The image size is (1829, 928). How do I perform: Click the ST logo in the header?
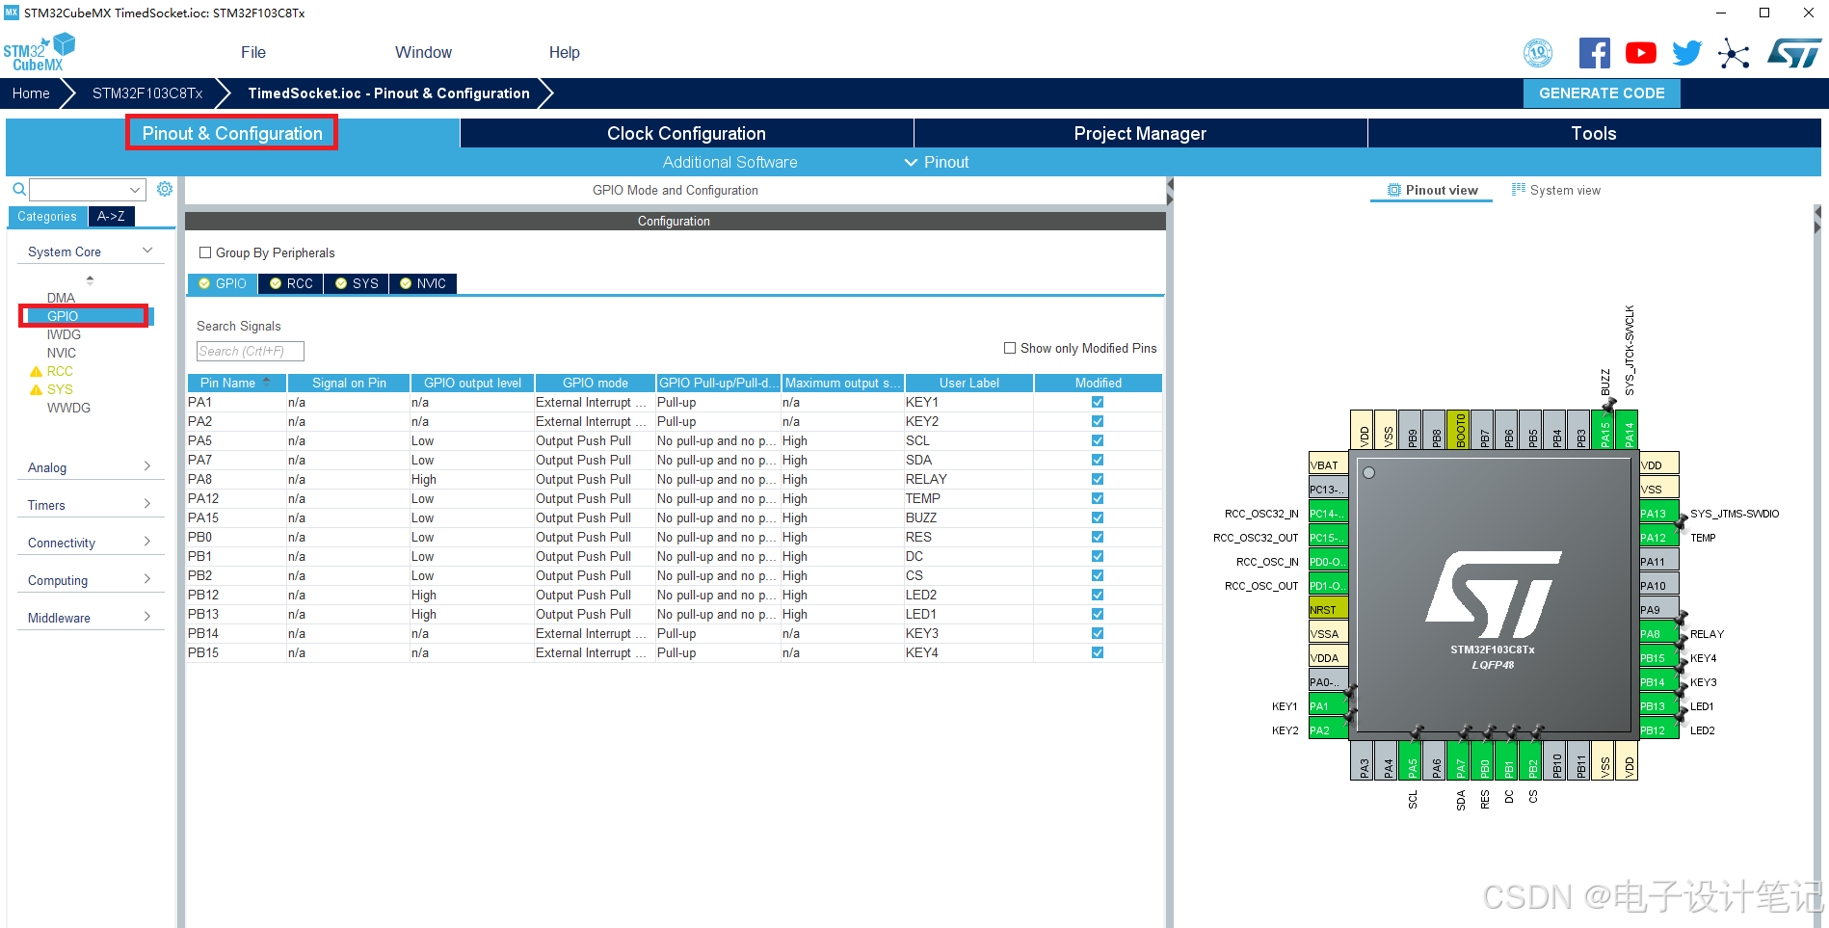point(1794,53)
